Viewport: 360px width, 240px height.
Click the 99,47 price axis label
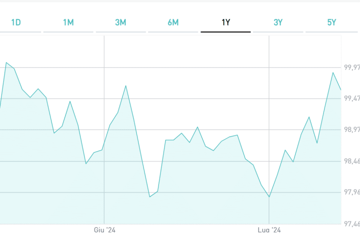[351, 98]
